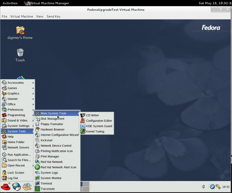Open Kernel Tuning tool
The image size is (232, 193).
click(x=95, y=131)
